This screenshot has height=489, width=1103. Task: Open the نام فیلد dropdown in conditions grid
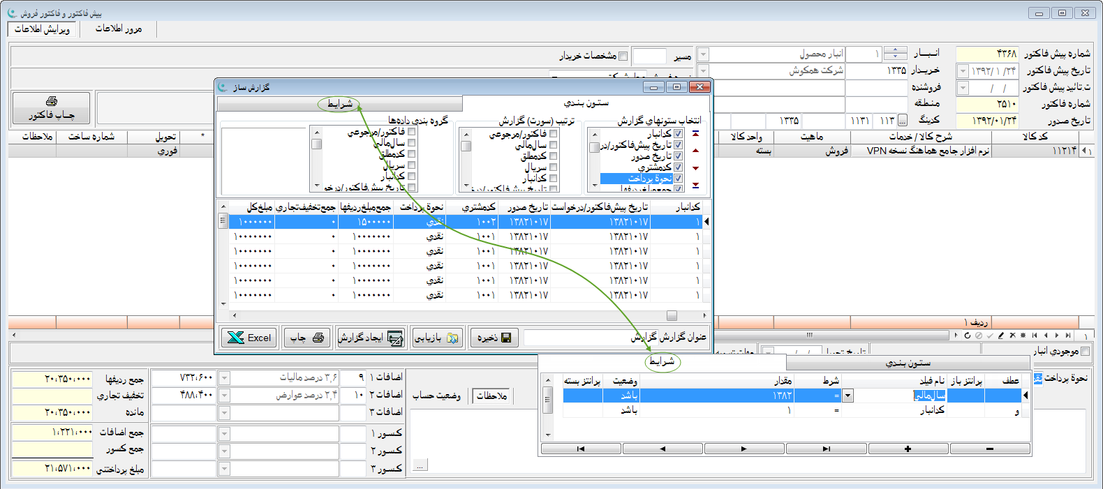pyautogui.click(x=847, y=396)
